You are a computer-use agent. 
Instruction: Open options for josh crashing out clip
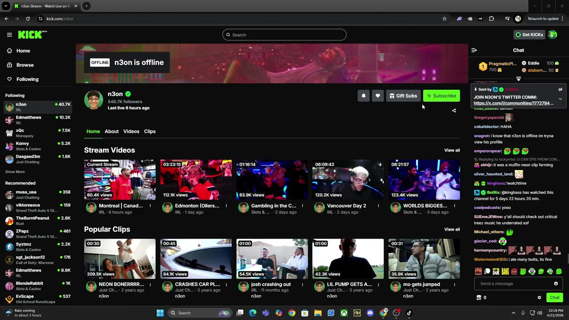[x=302, y=284]
